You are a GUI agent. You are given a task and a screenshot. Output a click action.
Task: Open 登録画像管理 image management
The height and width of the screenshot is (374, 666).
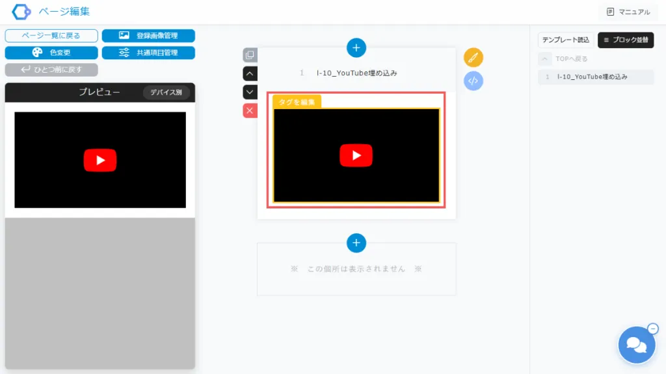pyautogui.click(x=148, y=36)
